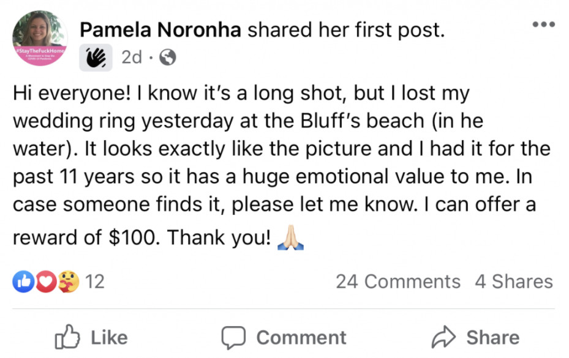Open the three-dot post options menu
Image resolution: width=569 pixels, height=358 pixels.
tap(543, 25)
